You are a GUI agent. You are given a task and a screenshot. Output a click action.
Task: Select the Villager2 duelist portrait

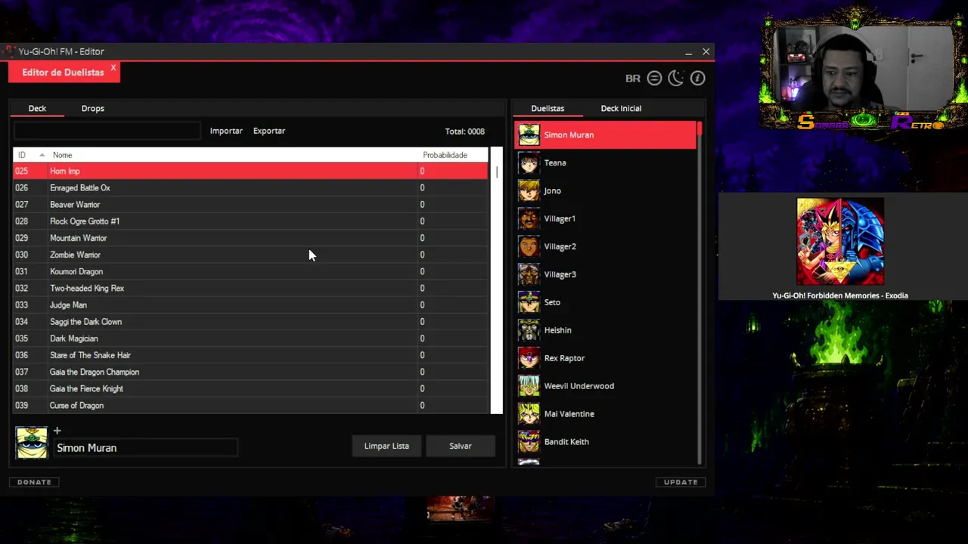click(529, 246)
